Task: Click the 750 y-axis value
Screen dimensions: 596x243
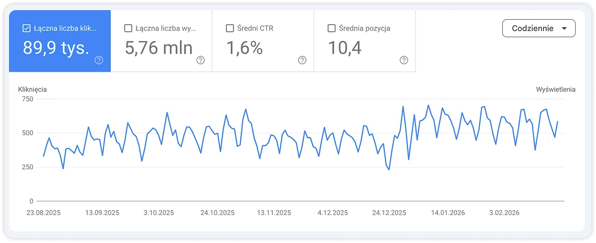Action: point(28,99)
